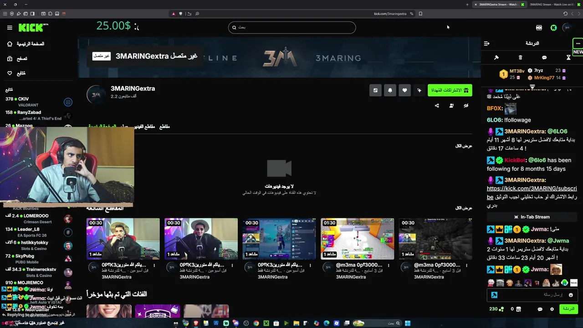The width and height of the screenshot is (583, 328).
Task: Open RanyZabad channel in sidebar
Action: (38, 115)
